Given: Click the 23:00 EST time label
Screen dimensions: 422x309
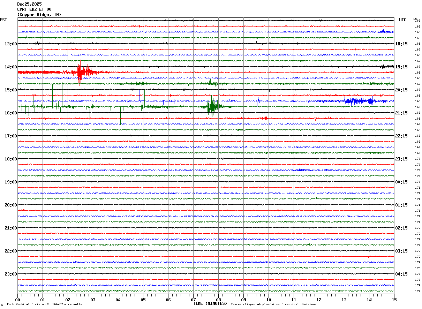Looking at the screenshot, I should pos(10,274).
